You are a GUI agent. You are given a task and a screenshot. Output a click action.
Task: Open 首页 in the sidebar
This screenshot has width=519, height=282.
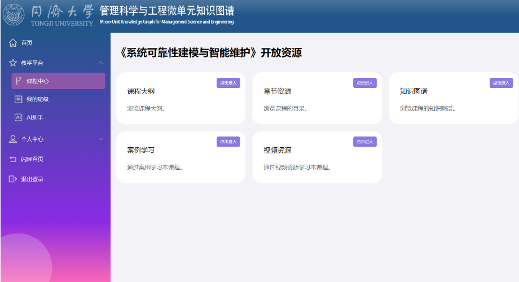[27, 43]
